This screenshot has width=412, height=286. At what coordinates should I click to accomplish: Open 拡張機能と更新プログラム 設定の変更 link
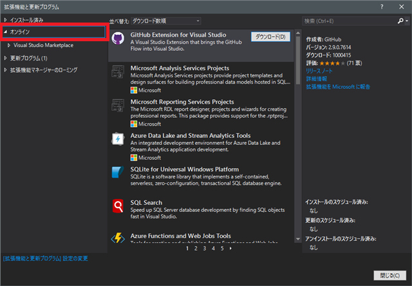46,258
